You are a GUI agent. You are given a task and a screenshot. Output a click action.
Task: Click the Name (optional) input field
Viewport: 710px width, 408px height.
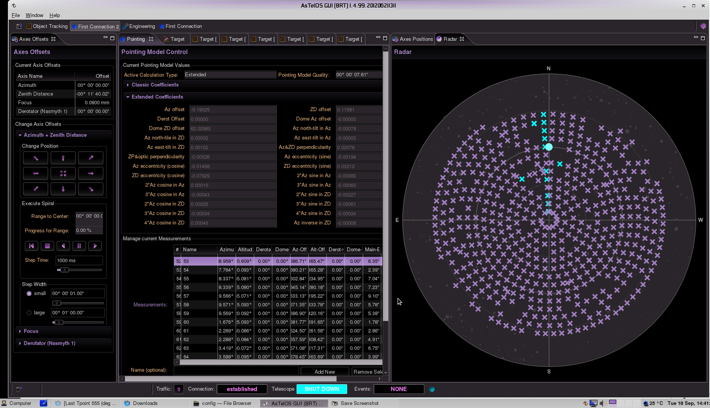tap(236, 370)
